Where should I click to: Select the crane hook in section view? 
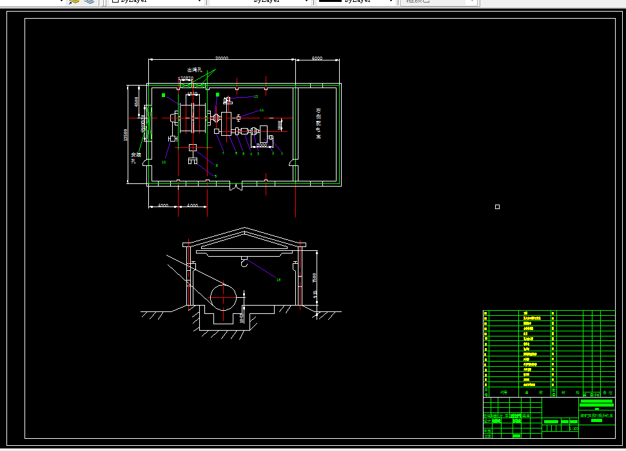pyautogui.click(x=244, y=262)
